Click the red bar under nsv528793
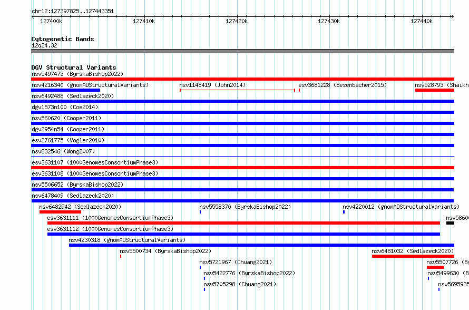This screenshot has height=310, width=469. (x=435, y=90)
